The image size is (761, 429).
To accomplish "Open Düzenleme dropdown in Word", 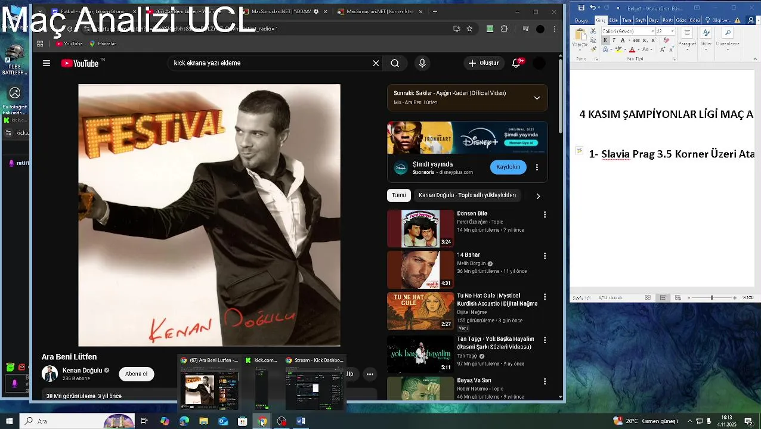I will coord(728,39).
